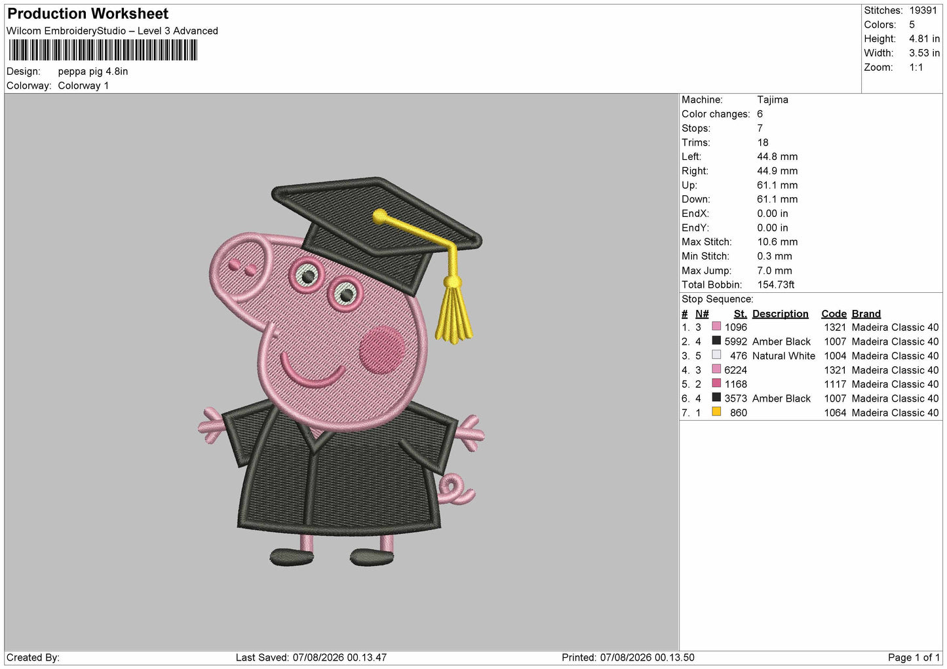
Task: Click the 'St.' column header
Action: (x=741, y=314)
